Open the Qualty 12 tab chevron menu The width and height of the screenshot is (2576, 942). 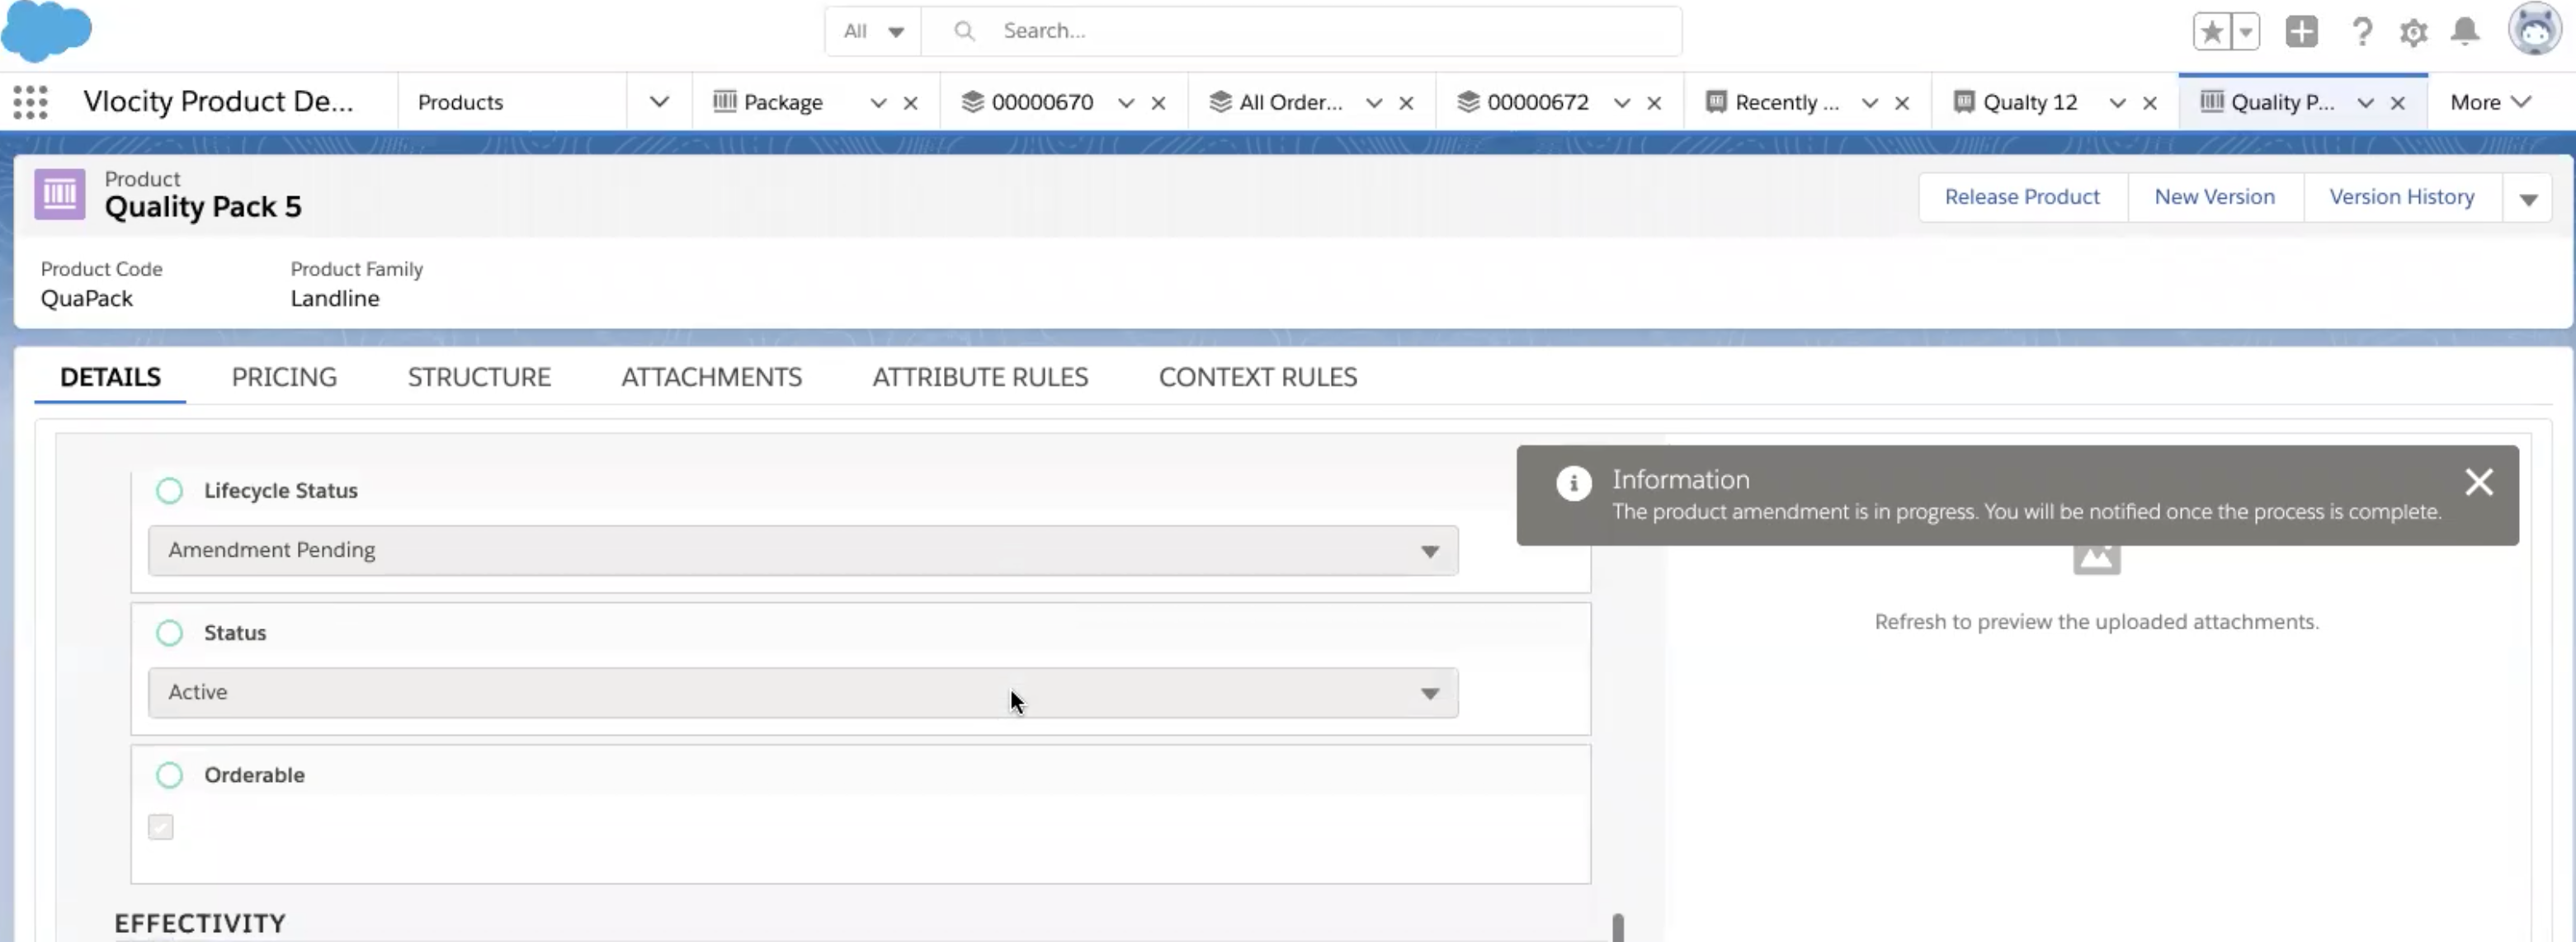click(x=2117, y=103)
